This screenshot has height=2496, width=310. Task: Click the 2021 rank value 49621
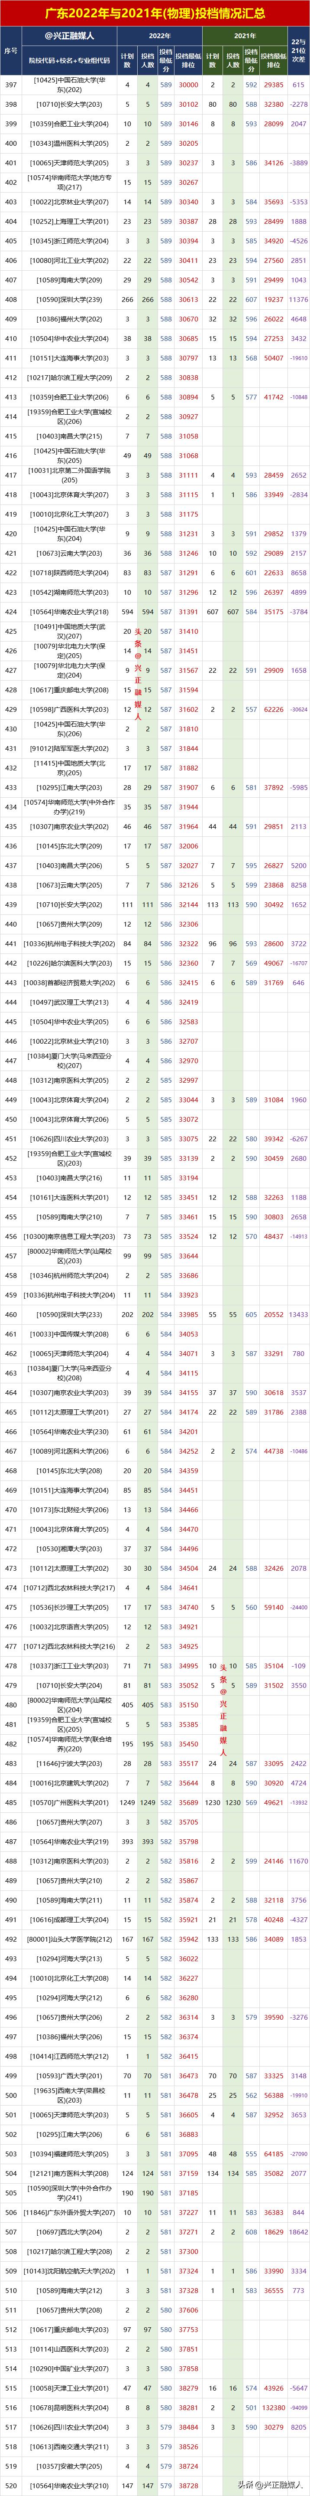[x=274, y=1803]
